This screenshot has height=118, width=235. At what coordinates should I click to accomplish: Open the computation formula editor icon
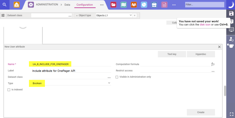click(x=213, y=64)
